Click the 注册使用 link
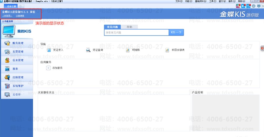The image size is (264, 137). coord(20,16)
